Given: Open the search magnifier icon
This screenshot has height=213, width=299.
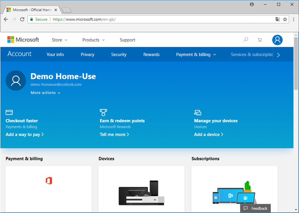Looking at the screenshot, I should pyautogui.click(x=246, y=40).
